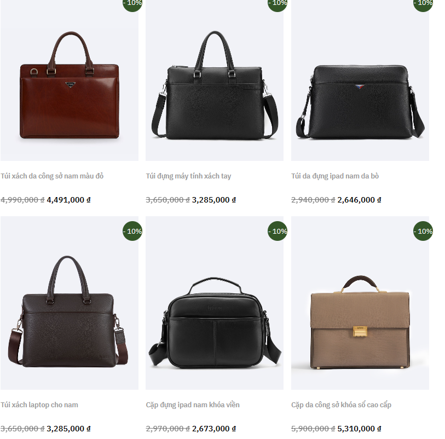The width and height of the screenshot is (445, 439).
Task: Click "Túi da đựng ipad nam da bò" title
Action: pos(335,176)
